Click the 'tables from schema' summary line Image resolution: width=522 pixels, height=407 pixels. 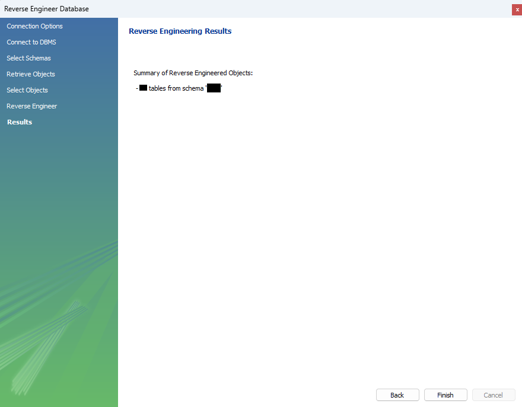coord(179,88)
